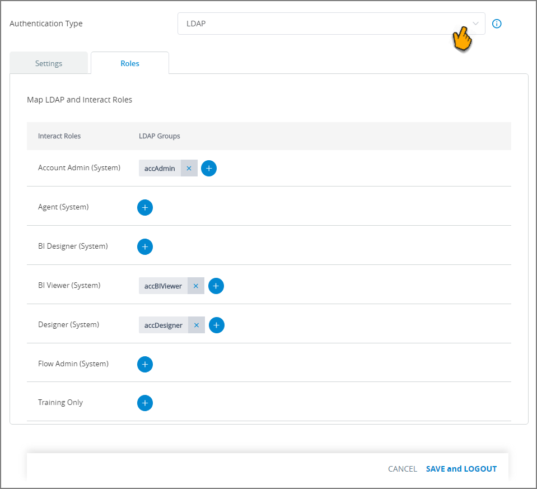Add LDAP group to Designer role
537x489 pixels.
(217, 325)
